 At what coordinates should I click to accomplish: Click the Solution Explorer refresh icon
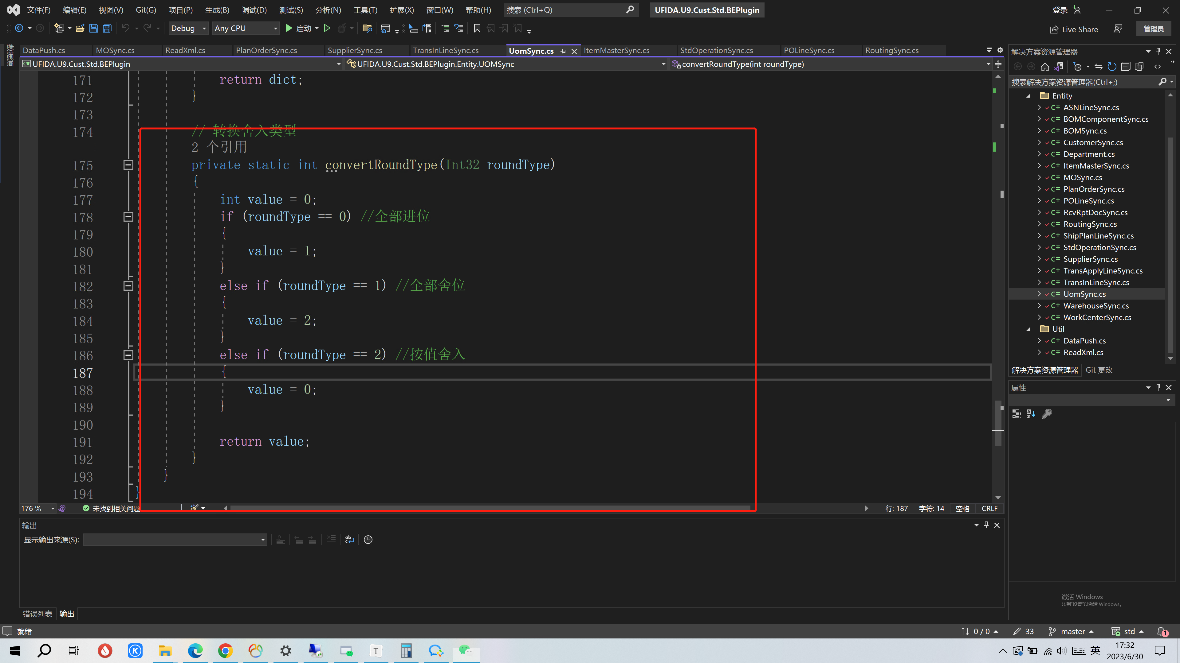pyautogui.click(x=1112, y=67)
